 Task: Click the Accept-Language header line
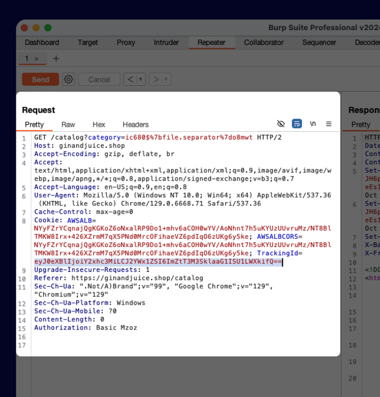pos(110,187)
